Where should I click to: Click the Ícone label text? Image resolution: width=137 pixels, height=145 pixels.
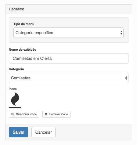point(13,89)
